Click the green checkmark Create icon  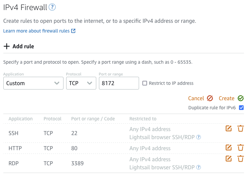pyautogui.click(x=241, y=98)
